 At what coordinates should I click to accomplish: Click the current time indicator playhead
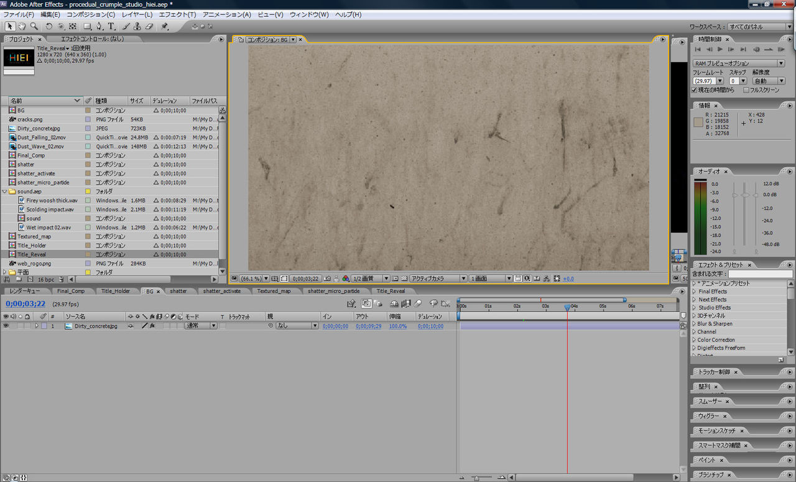pos(567,307)
